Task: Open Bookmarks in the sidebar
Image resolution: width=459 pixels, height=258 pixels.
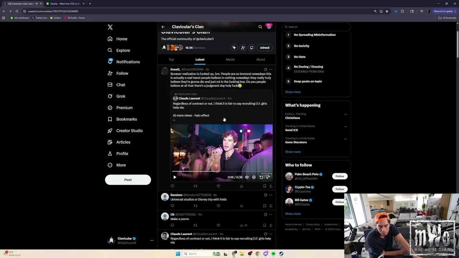Action: click(122, 119)
